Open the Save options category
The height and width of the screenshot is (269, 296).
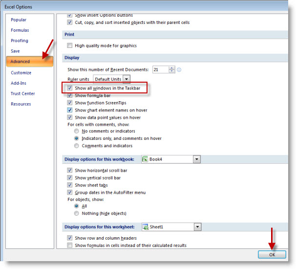15,51
